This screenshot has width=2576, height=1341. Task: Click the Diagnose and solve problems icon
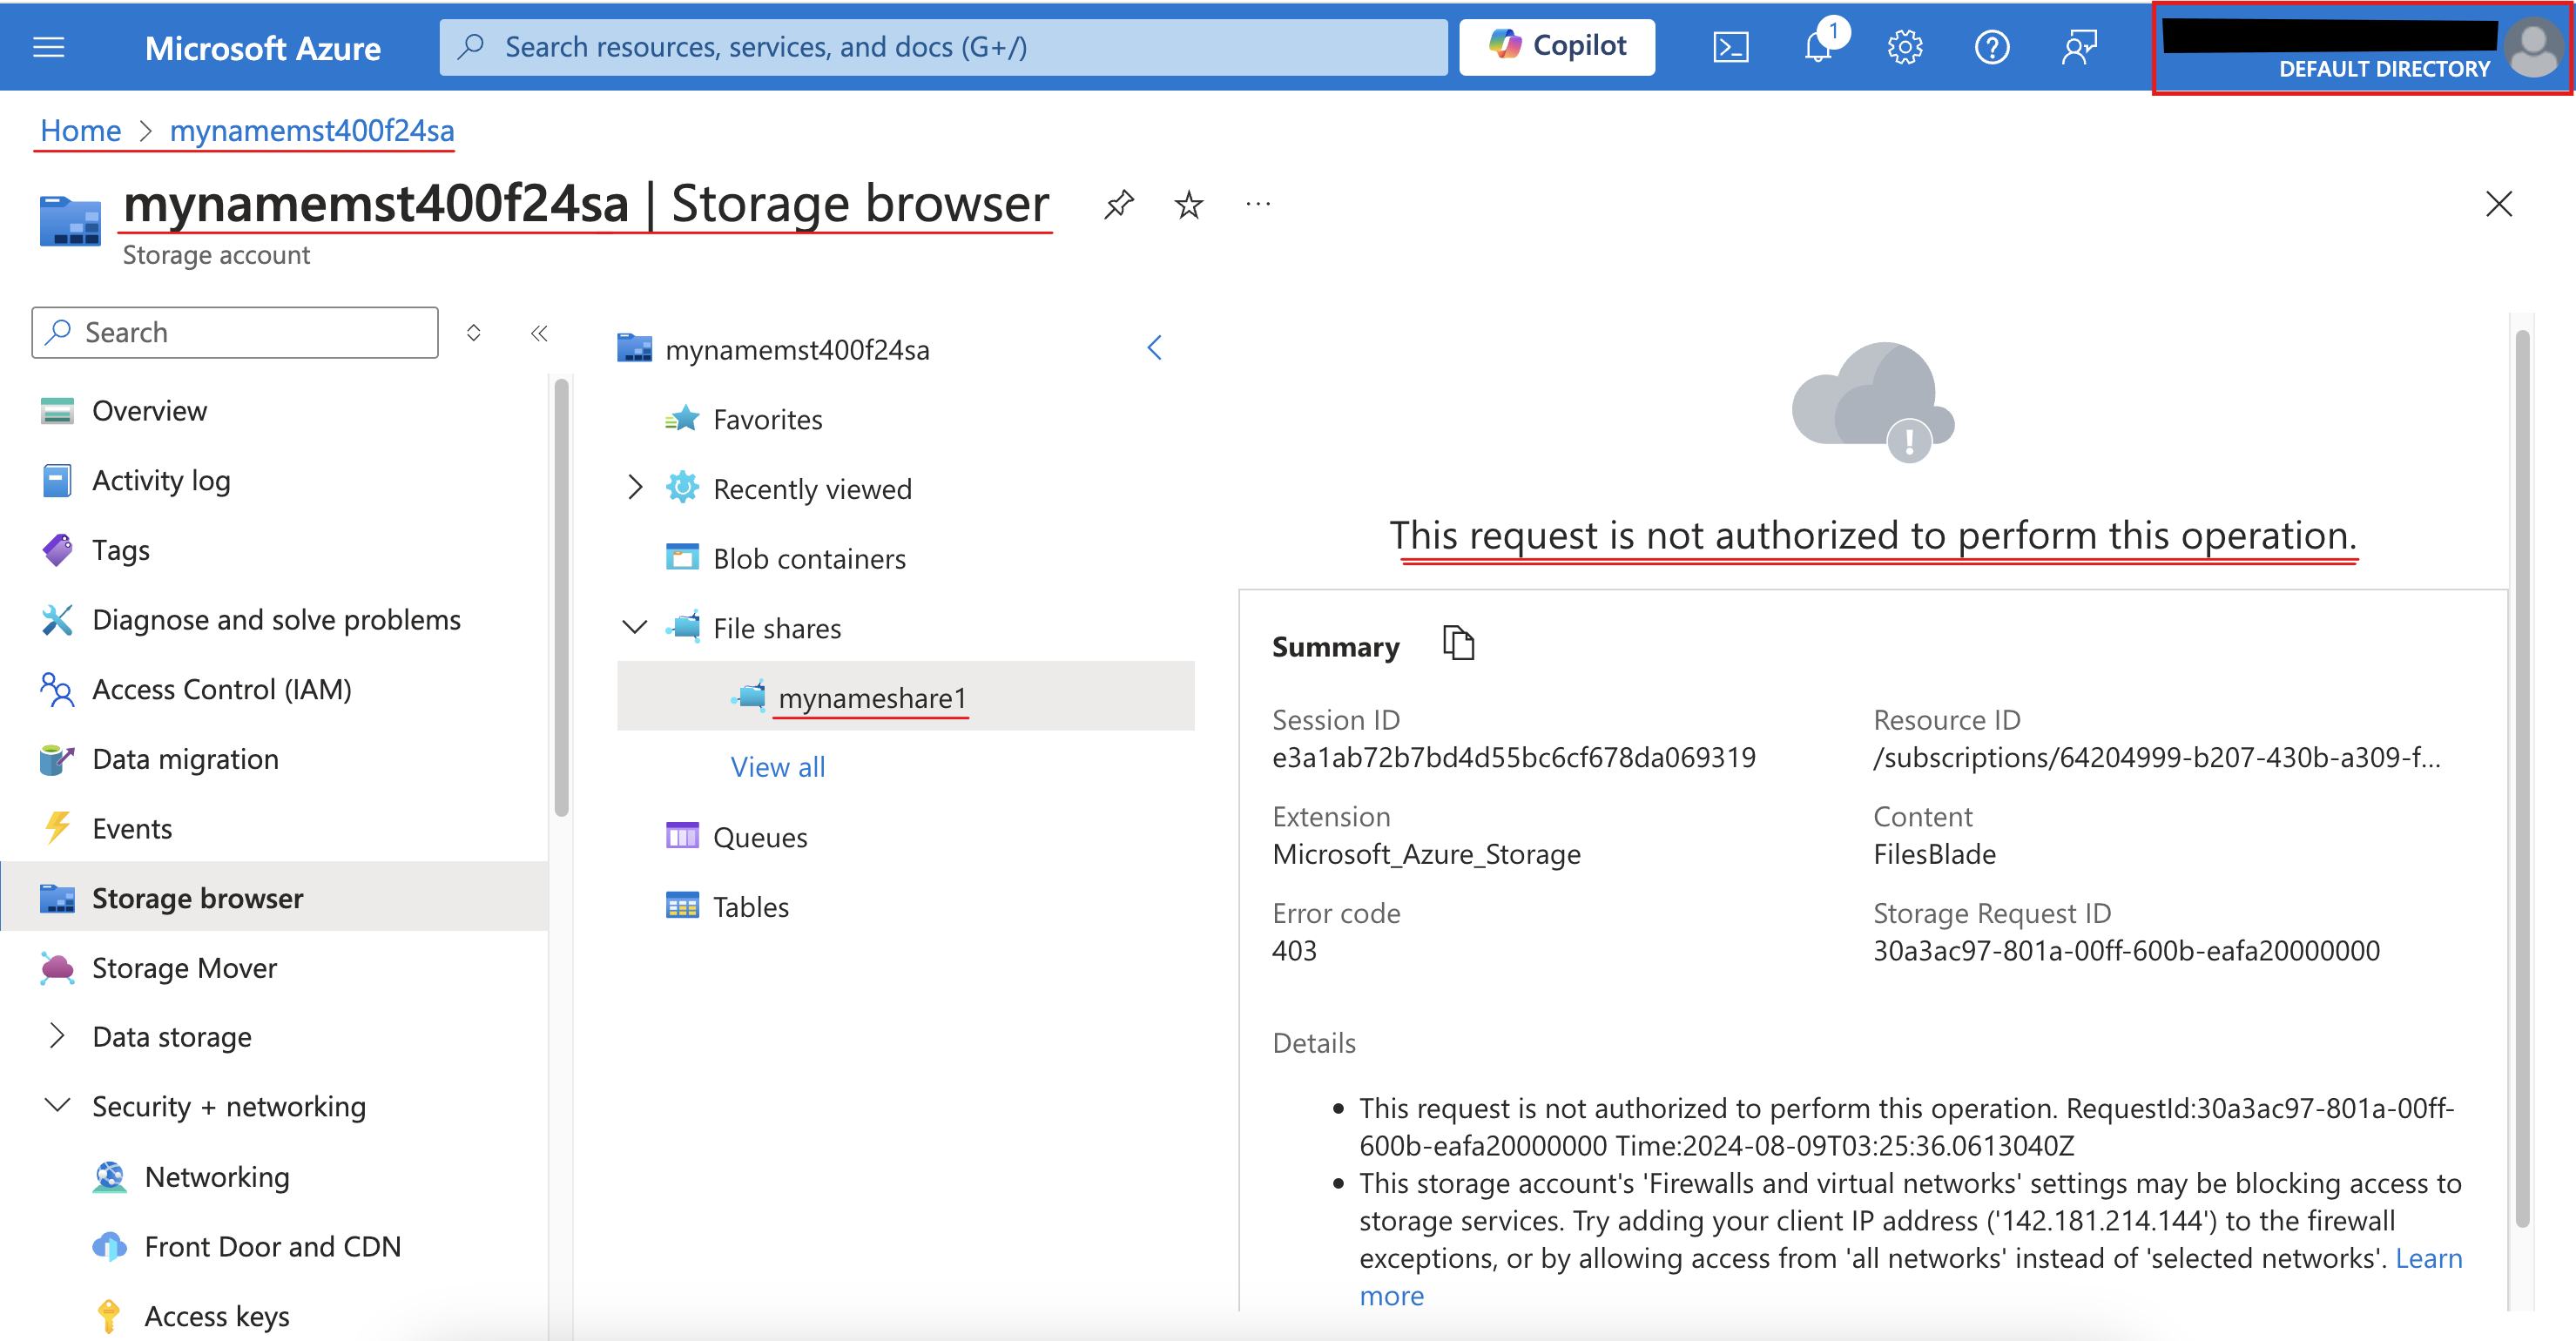57,620
